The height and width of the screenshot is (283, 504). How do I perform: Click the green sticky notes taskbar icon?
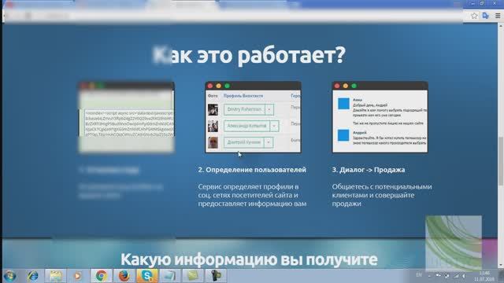(x=193, y=276)
